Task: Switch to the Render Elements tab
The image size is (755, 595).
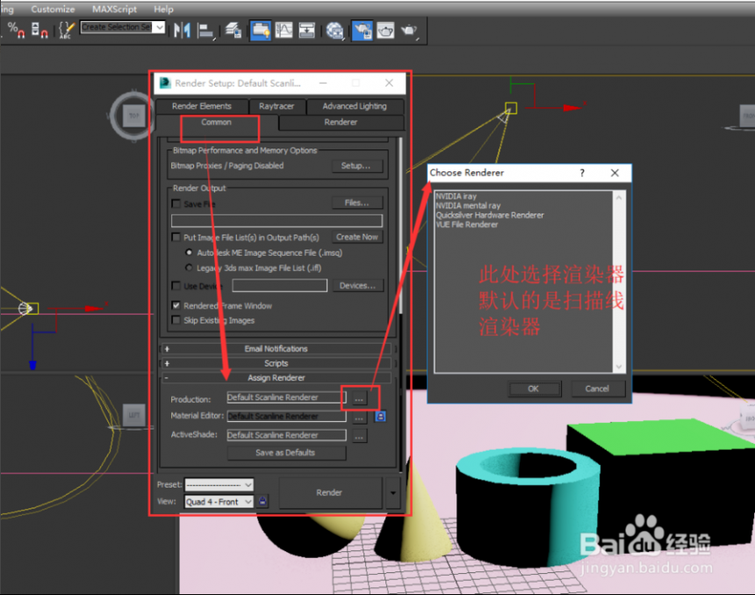Action: click(202, 106)
